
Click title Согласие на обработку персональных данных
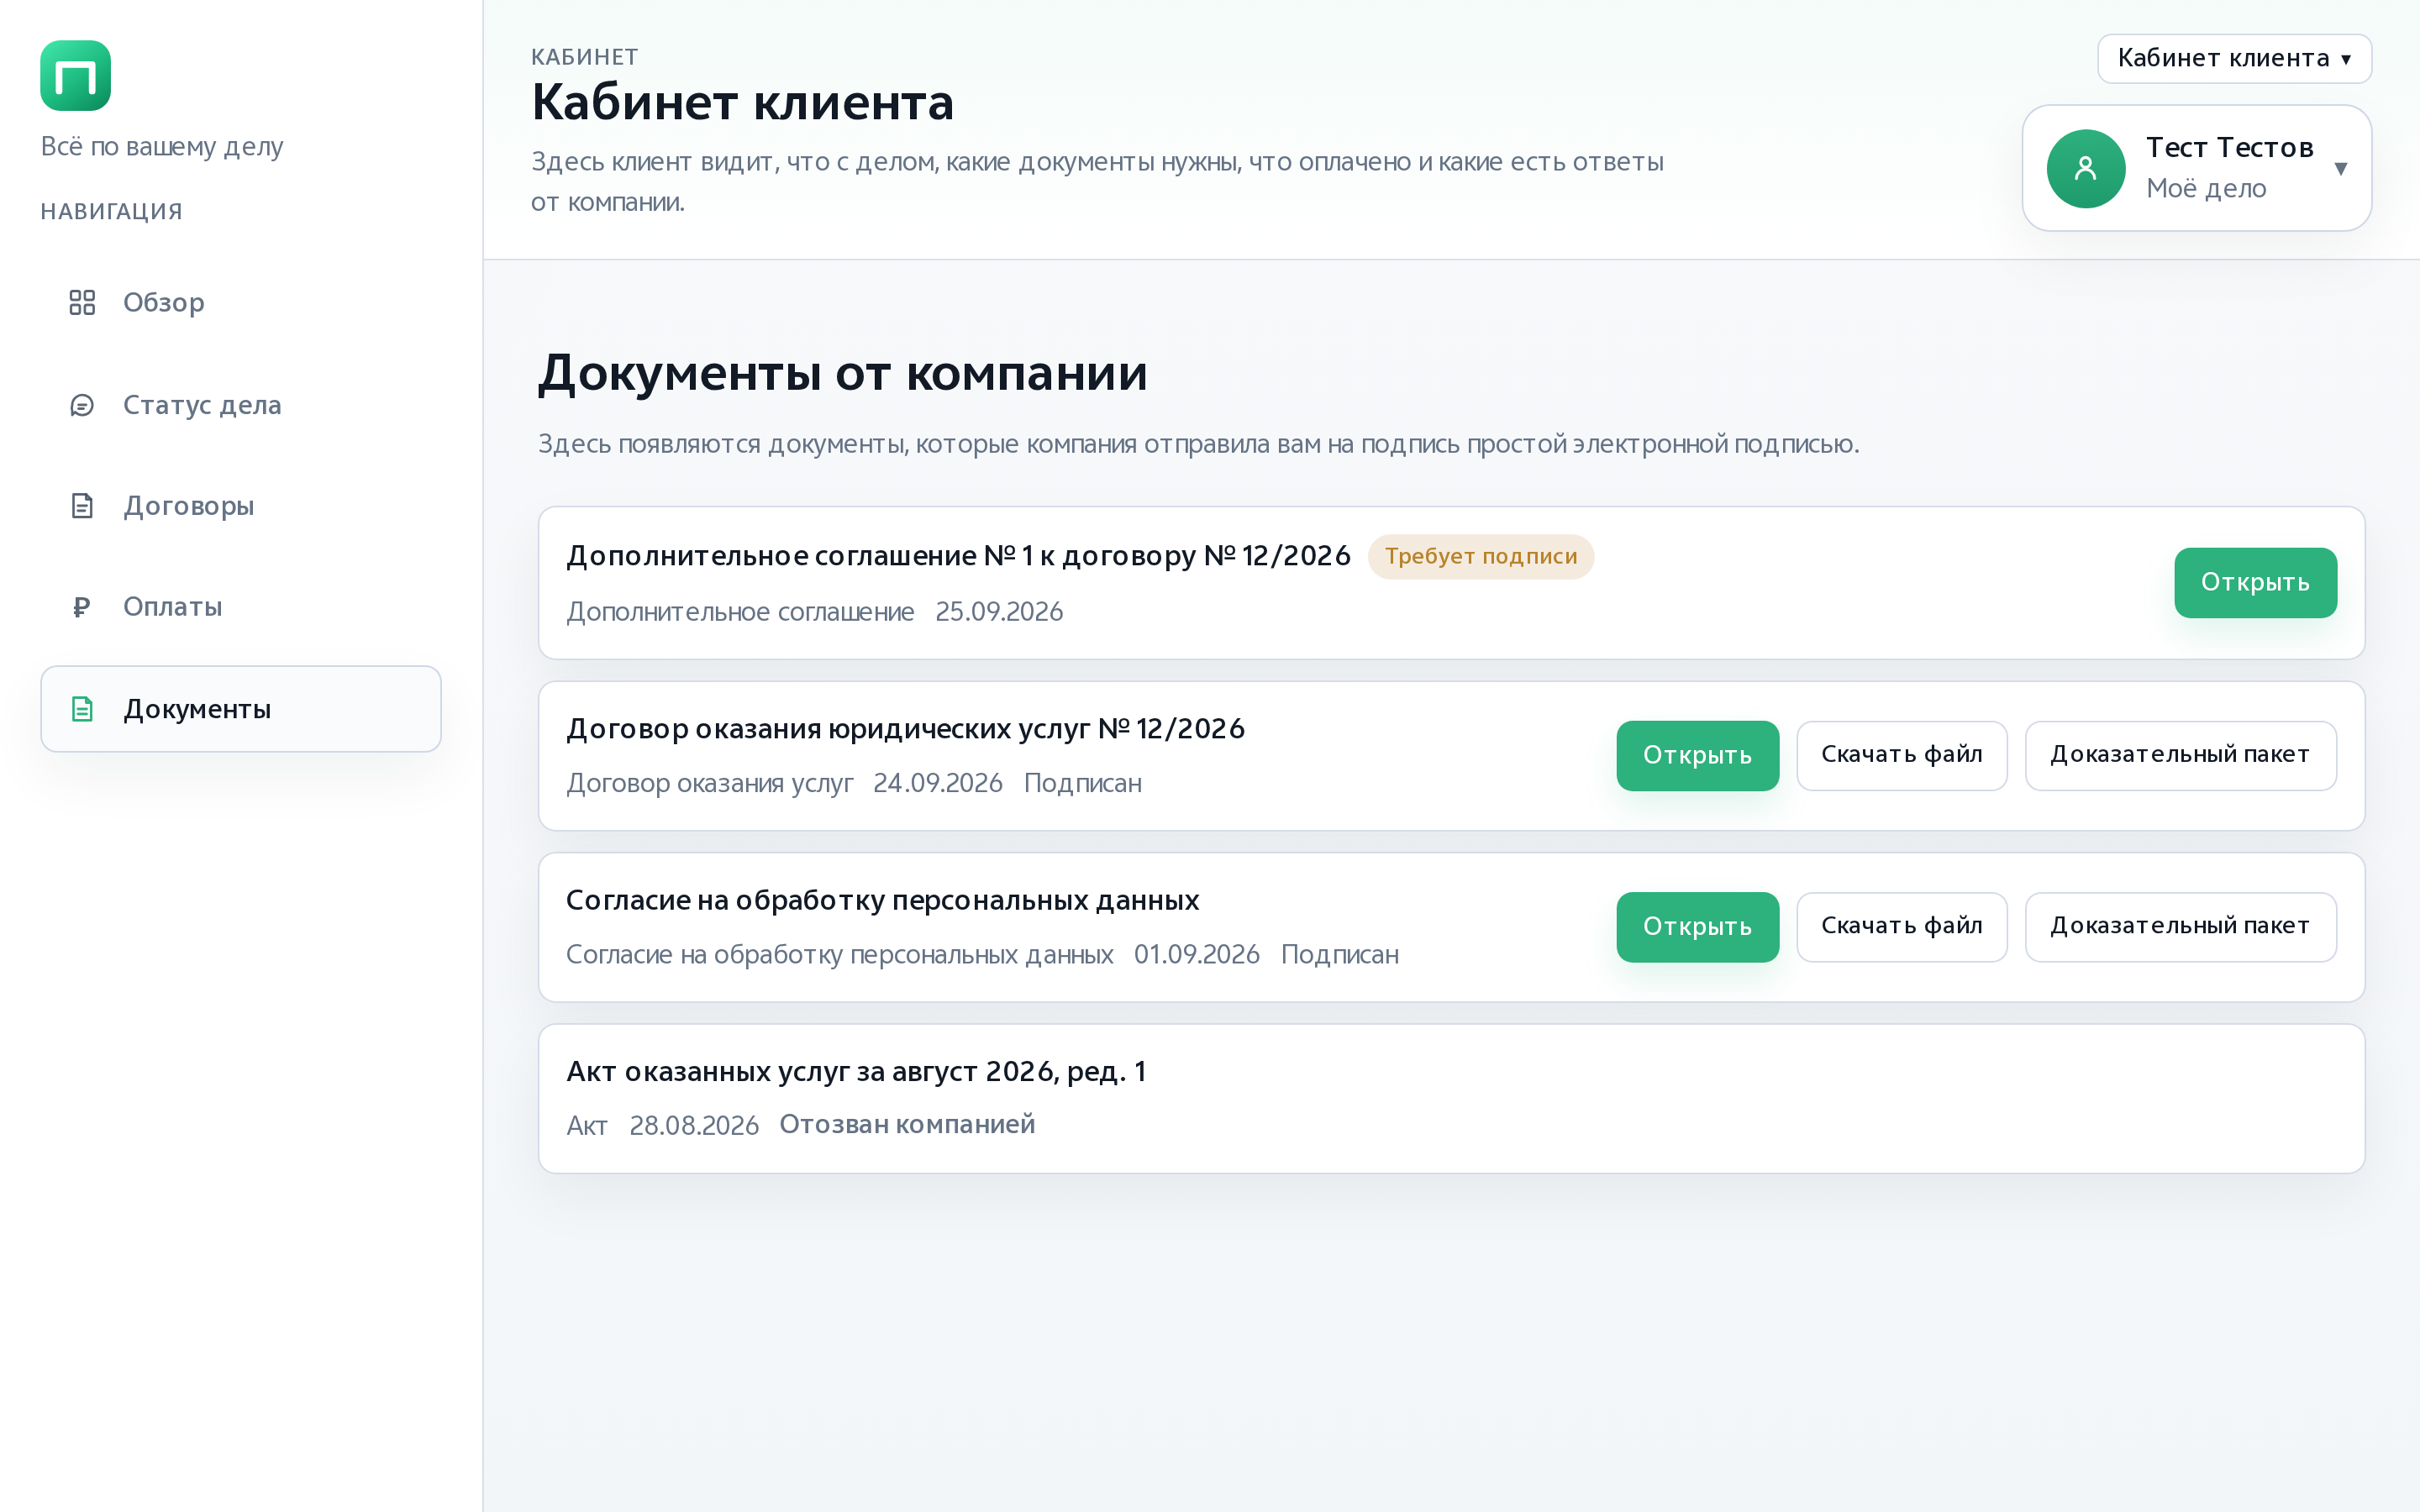(x=882, y=900)
